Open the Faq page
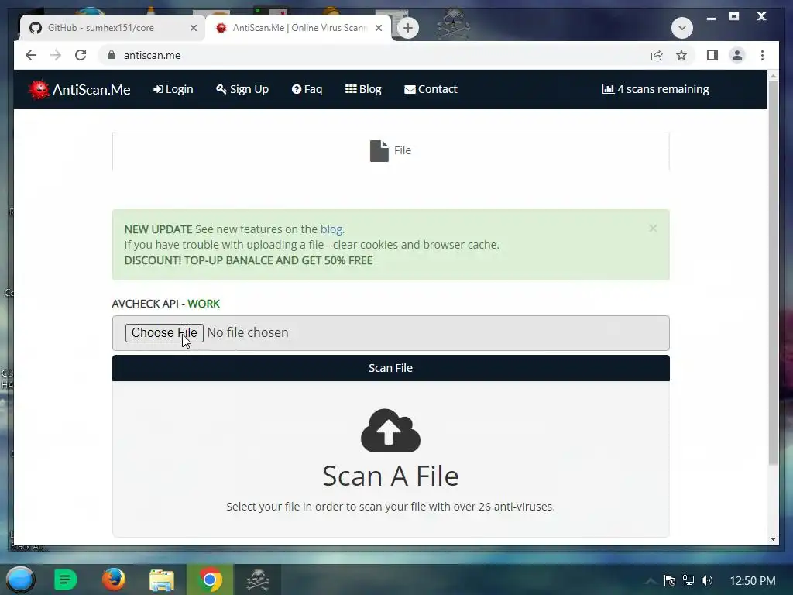Image resolution: width=793 pixels, height=595 pixels. point(307,89)
